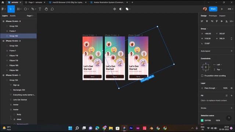235x132 pixels.
Task: Select the Hand tool
Action: [x=46, y=9]
